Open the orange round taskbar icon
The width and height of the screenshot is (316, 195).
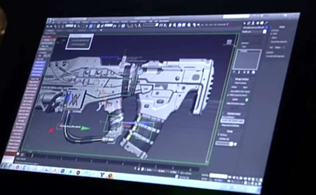coord(110,176)
